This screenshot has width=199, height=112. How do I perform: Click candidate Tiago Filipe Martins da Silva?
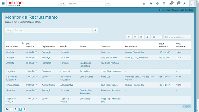pos(111,100)
